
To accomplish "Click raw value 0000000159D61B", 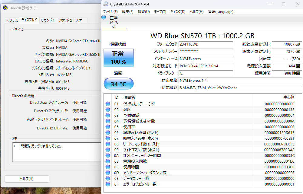I will click(x=280, y=132).
